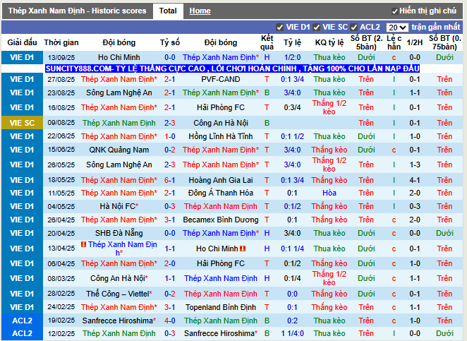Open Sông Lam Nghệ An on 26/05/25 row

tap(119, 164)
